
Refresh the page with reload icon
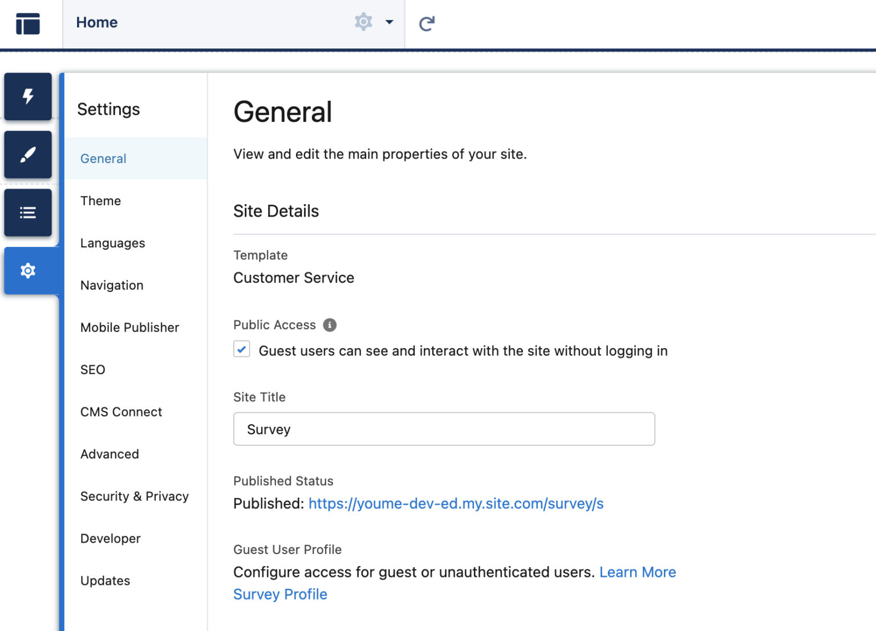tap(426, 23)
